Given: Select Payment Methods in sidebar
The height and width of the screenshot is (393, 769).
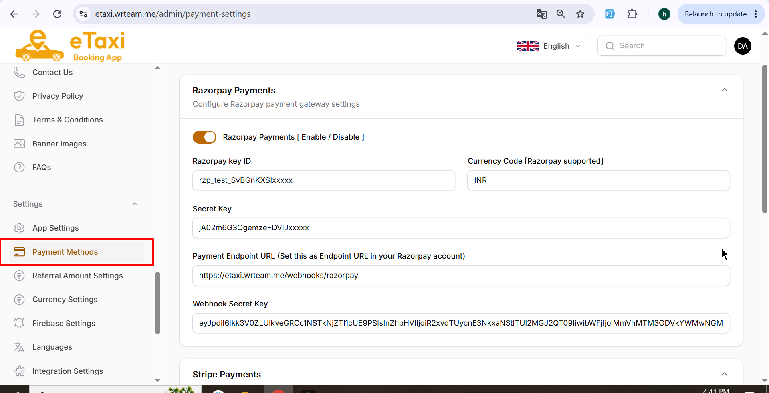Looking at the screenshot, I should 76,252.
